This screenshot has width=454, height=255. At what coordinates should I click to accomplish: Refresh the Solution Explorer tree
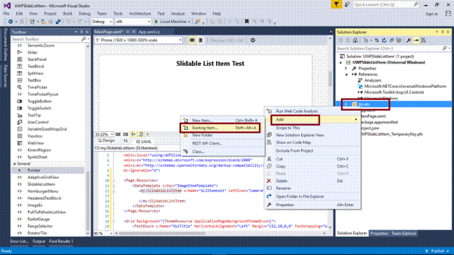click(384, 41)
